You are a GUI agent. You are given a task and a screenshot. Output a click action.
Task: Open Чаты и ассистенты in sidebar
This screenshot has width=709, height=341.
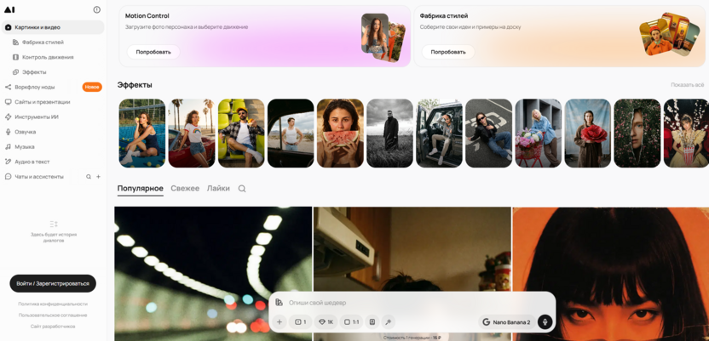[39, 177]
